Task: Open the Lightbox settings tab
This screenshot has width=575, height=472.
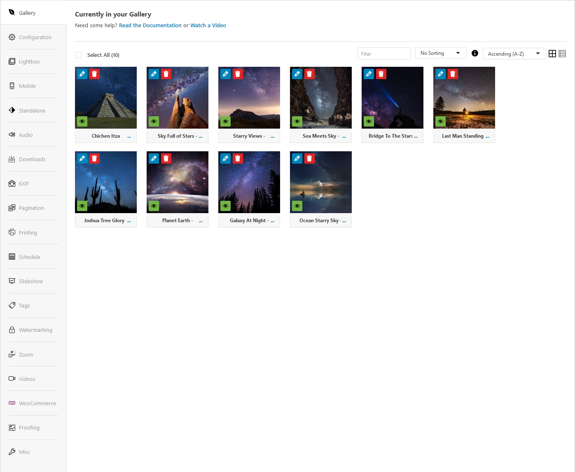Action: pyautogui.click(x=29, y=61)
